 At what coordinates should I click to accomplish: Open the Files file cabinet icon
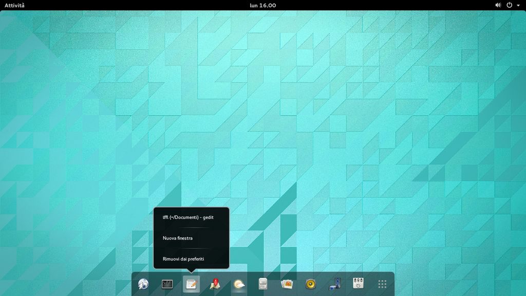[x=263, y=284]
